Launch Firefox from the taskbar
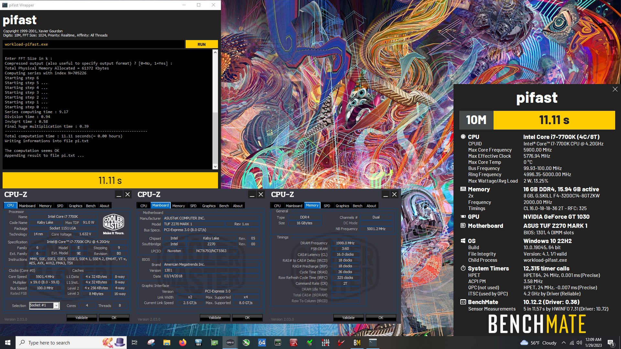The width and height of the screenshot is (621, 349). point(182,343)
